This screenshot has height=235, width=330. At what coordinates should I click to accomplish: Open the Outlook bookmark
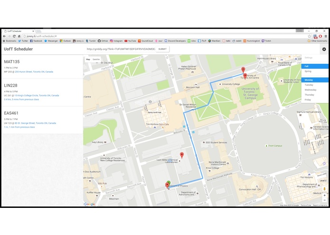click(x=65, y=41)
